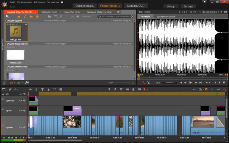
Task: Step back one frame in the player
Action: click(x=185, y=83)
